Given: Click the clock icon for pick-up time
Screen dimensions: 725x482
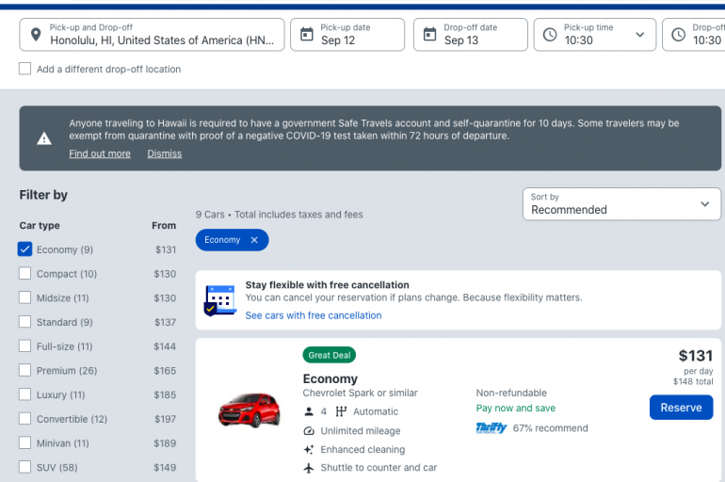Looking at the screenshot, I should click(551, 35).
